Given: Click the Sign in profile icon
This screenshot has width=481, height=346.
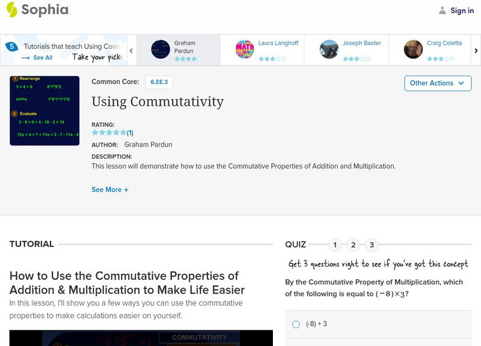Looking at the screenshot, I should pos(441,10).
